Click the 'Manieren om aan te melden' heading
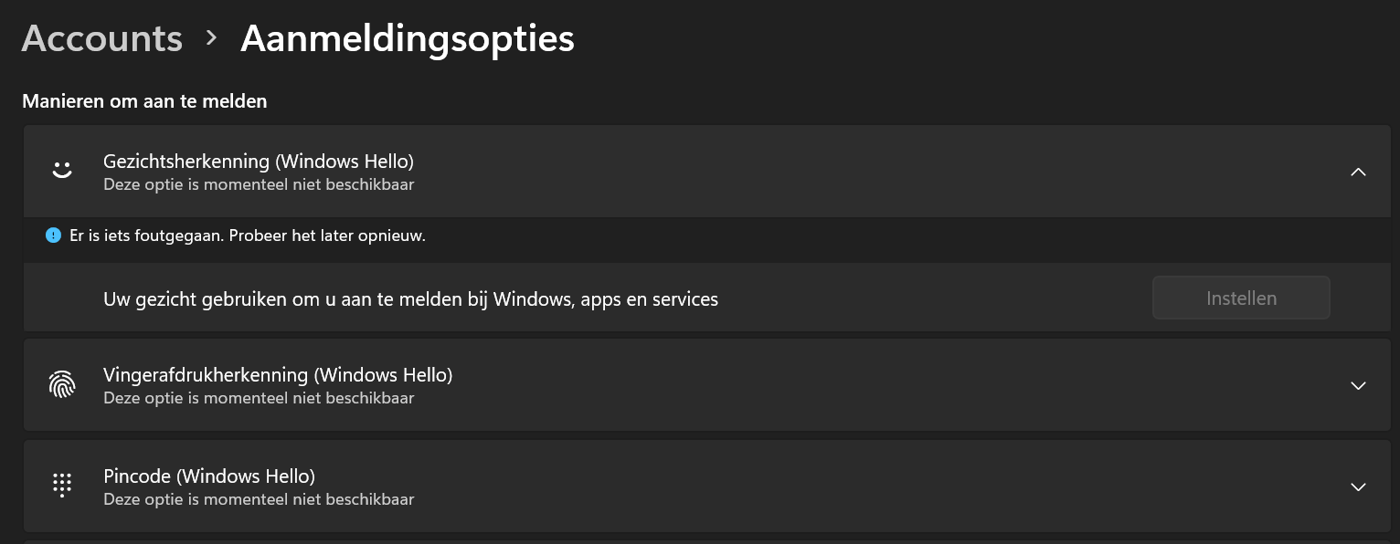The width and height of the screenshot is (1400, 544). coord(144,101)
